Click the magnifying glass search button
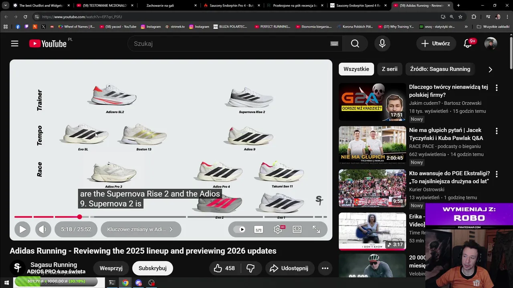Viewport: 513px width, 288px height. (x=355, y=44)
